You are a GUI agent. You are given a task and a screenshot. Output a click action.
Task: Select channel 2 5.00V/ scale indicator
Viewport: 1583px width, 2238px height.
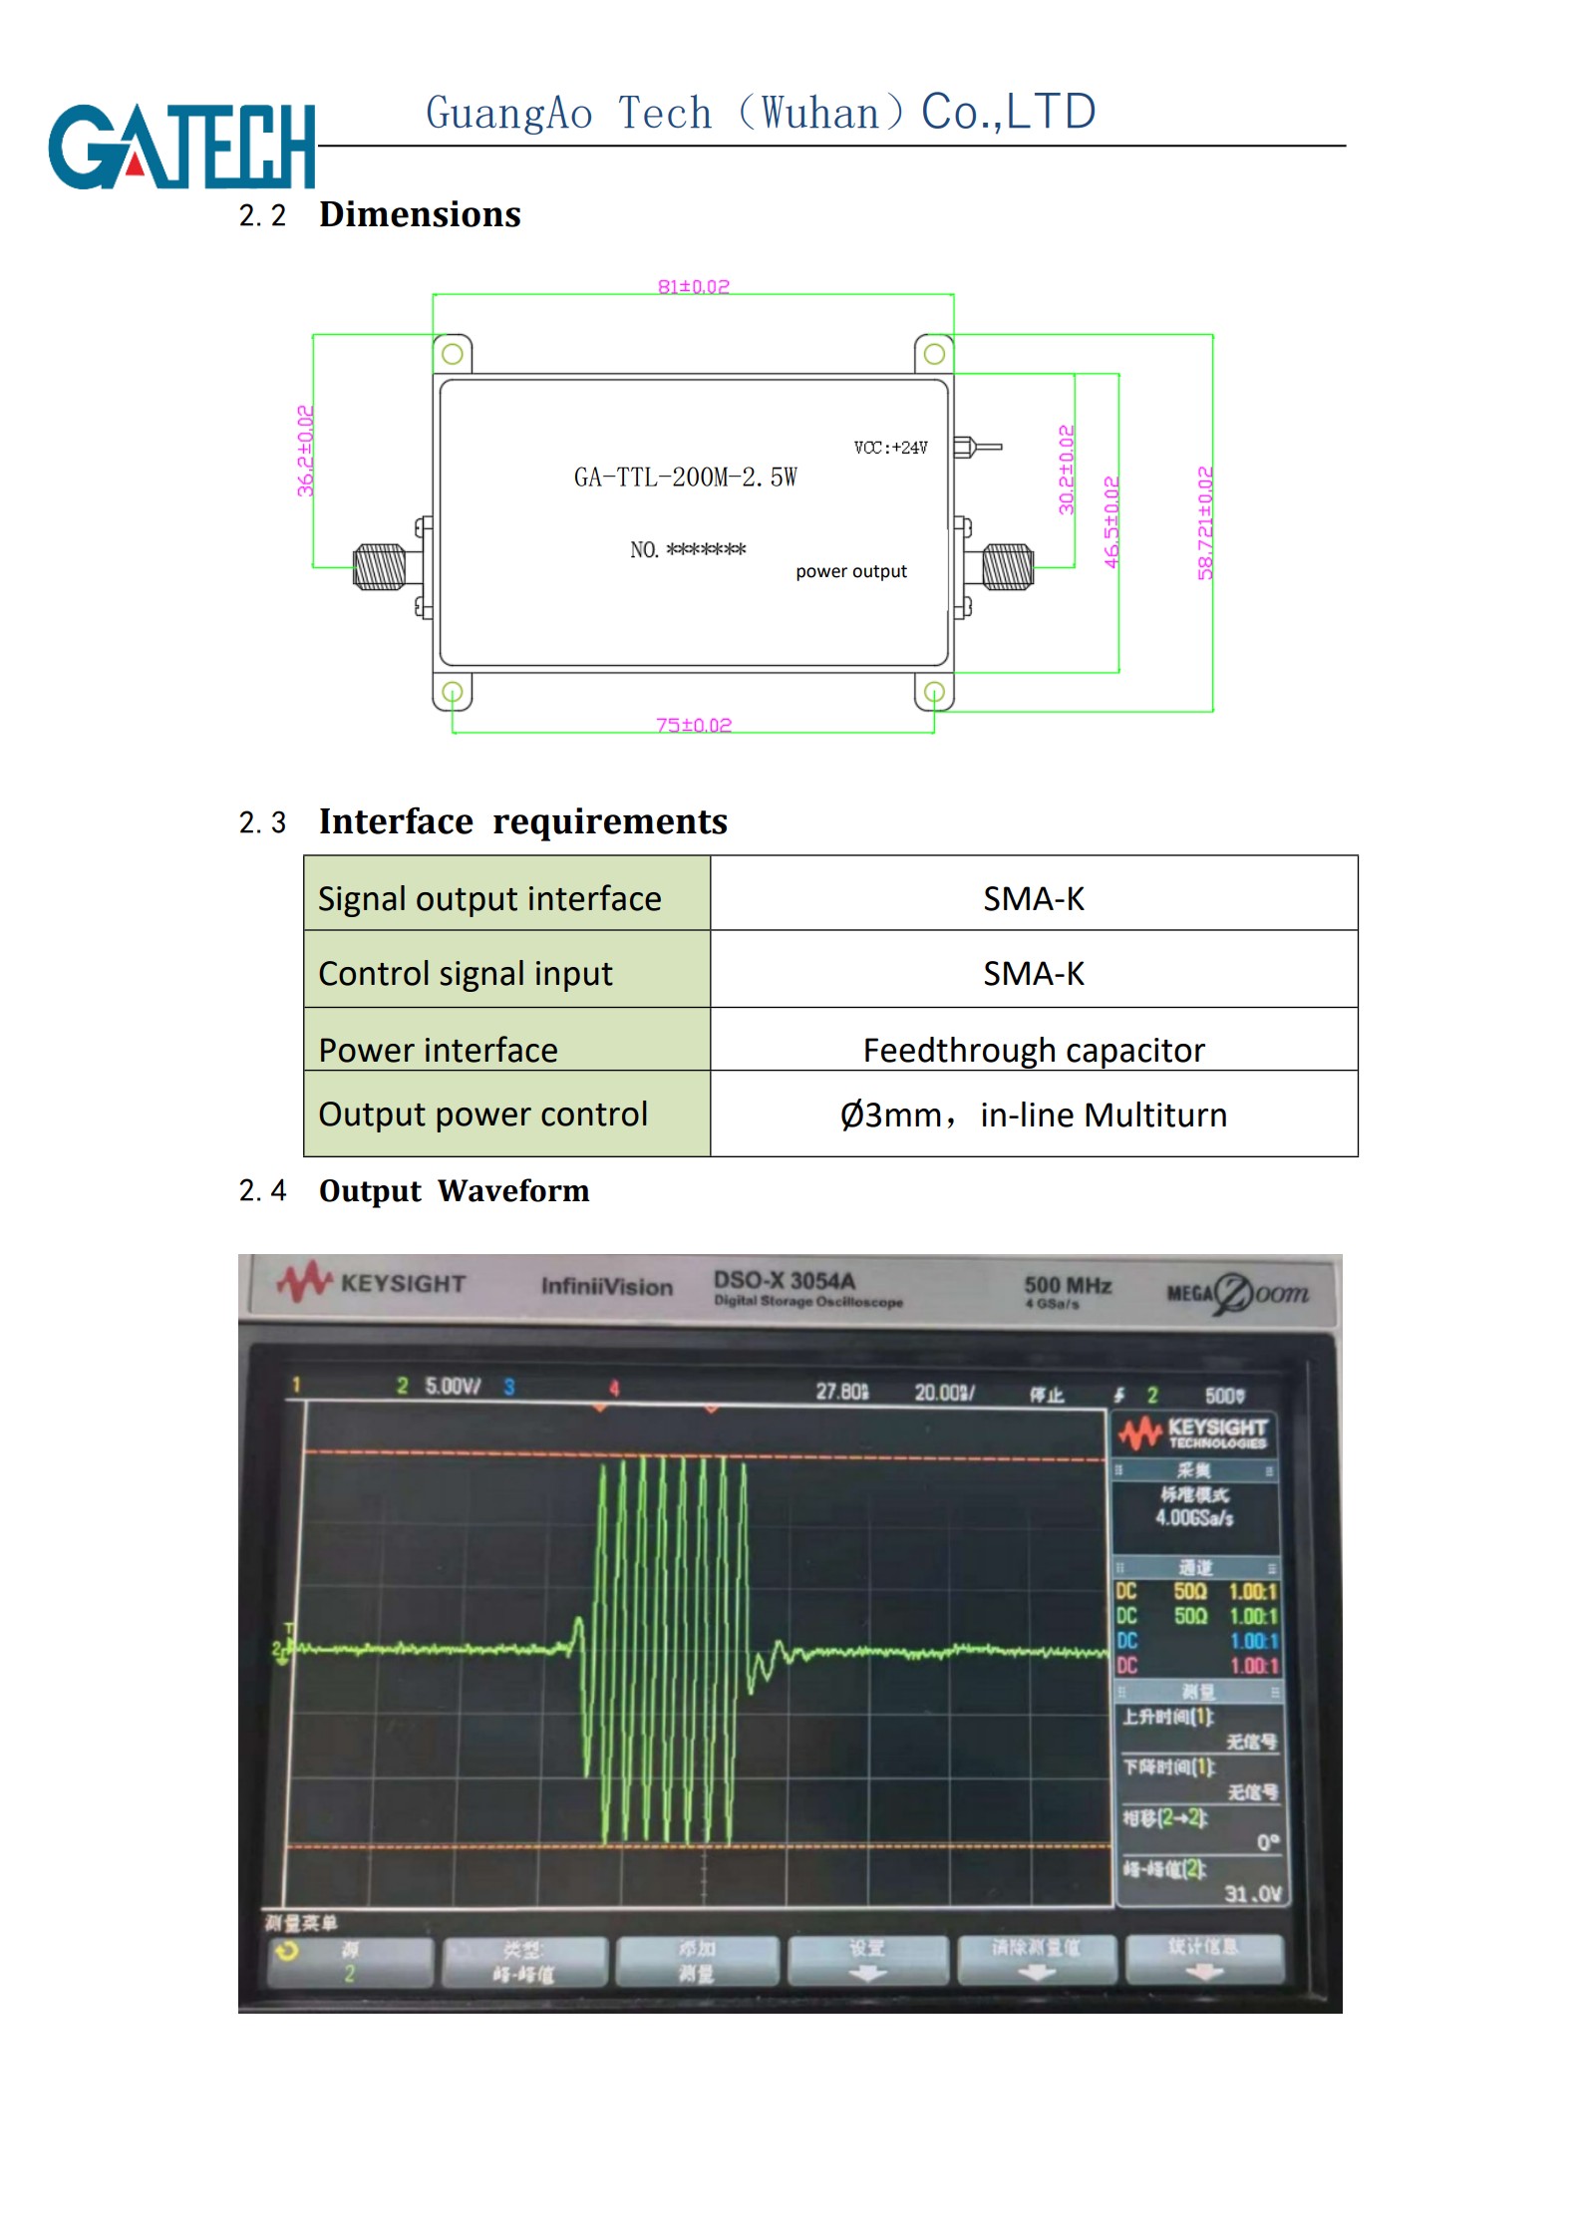439,1386
